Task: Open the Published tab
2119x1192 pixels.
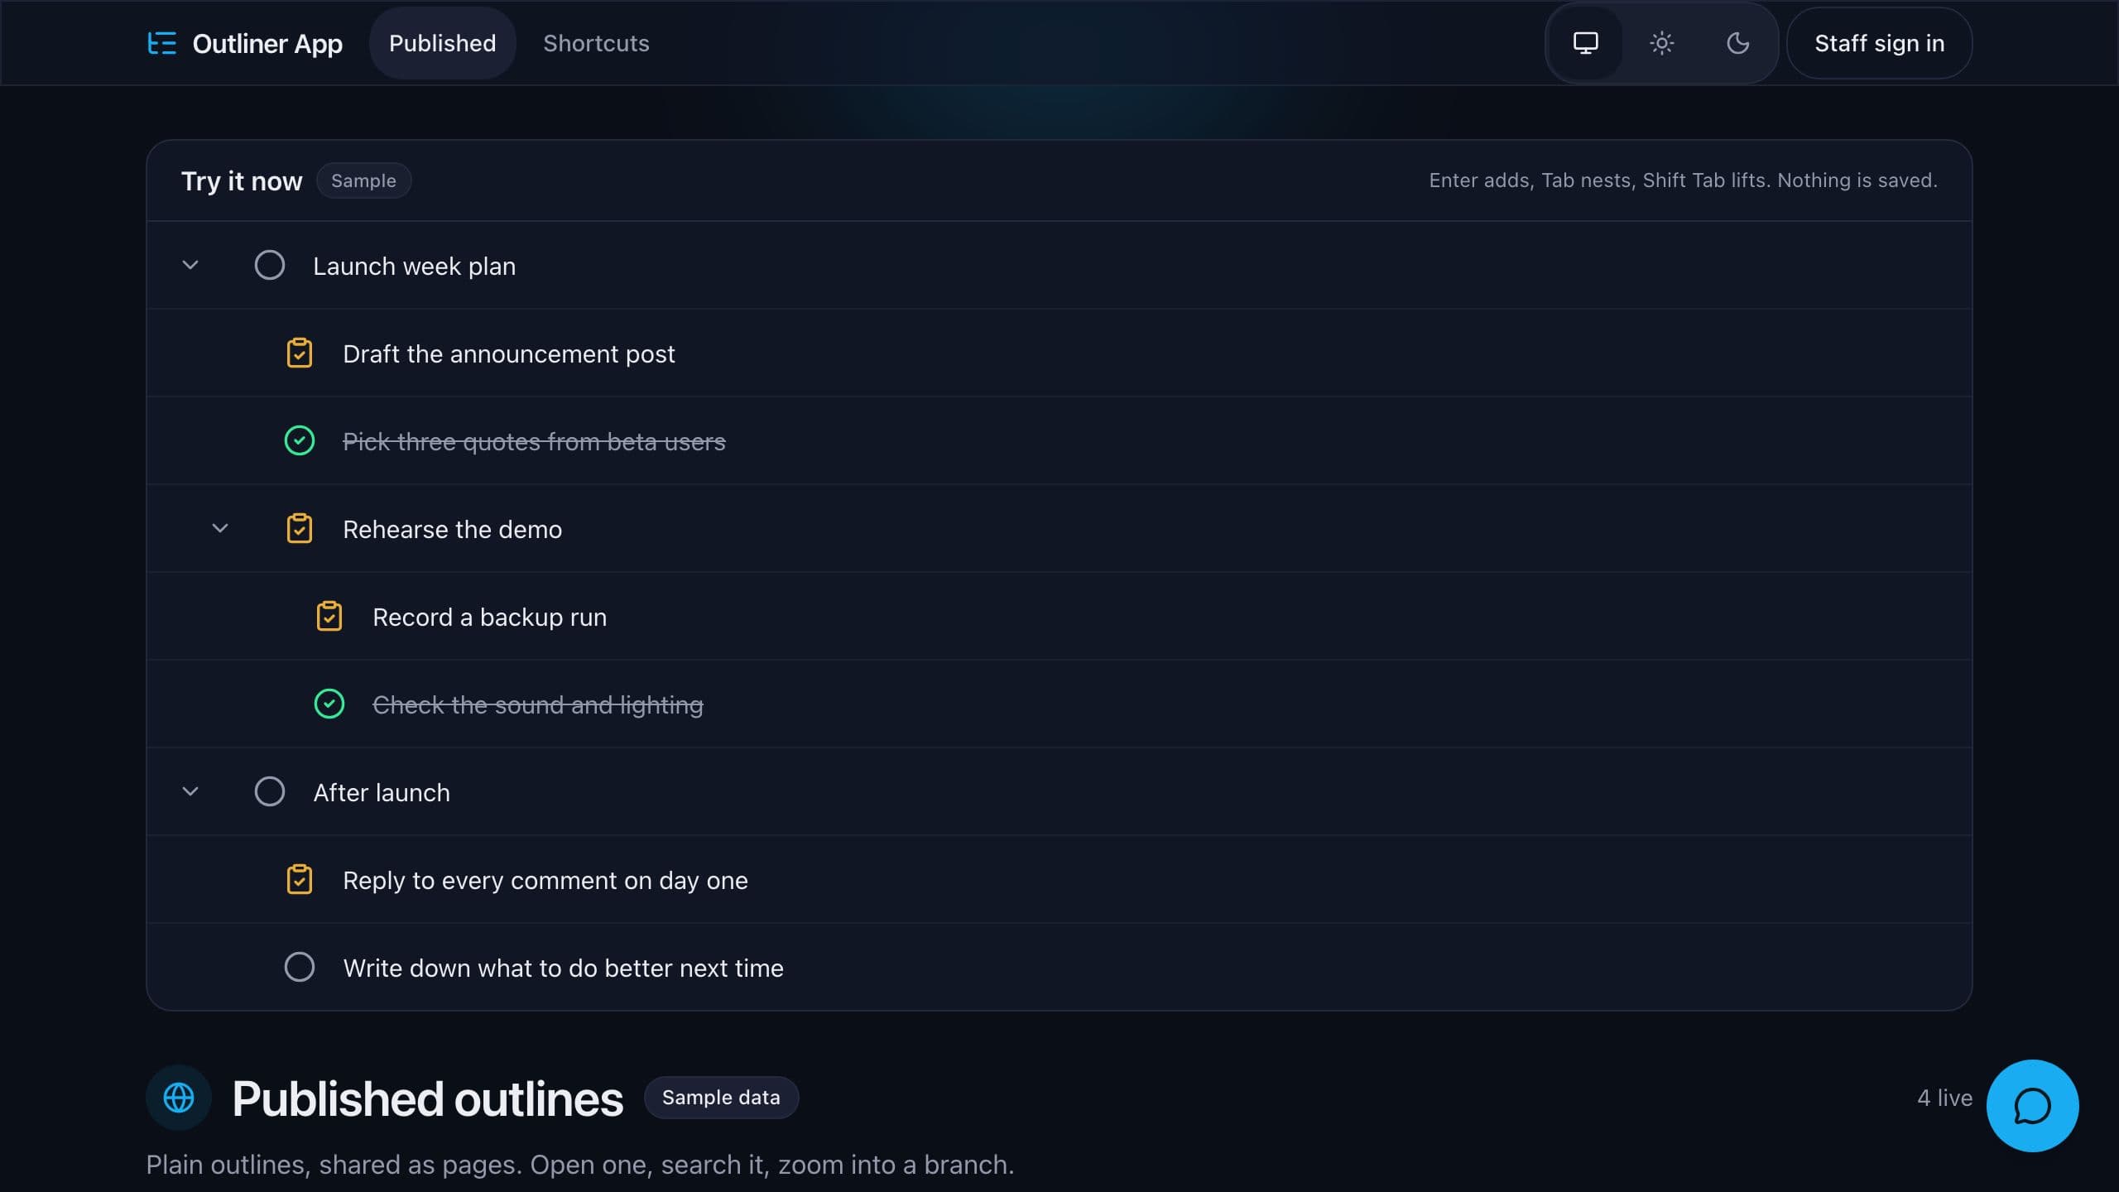Action: (443, 43)
